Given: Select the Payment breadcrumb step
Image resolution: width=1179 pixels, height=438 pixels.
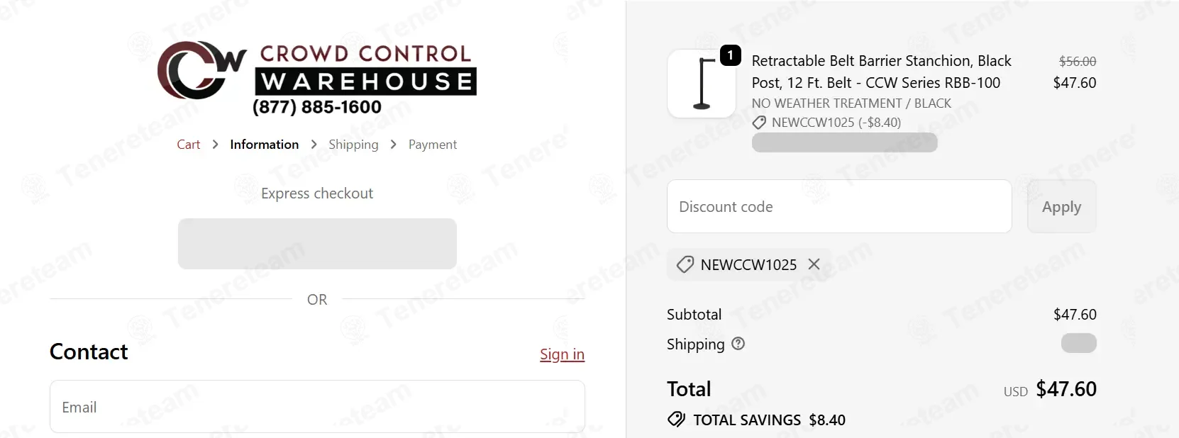Looking at the screenshot, I should click(433, 145).
